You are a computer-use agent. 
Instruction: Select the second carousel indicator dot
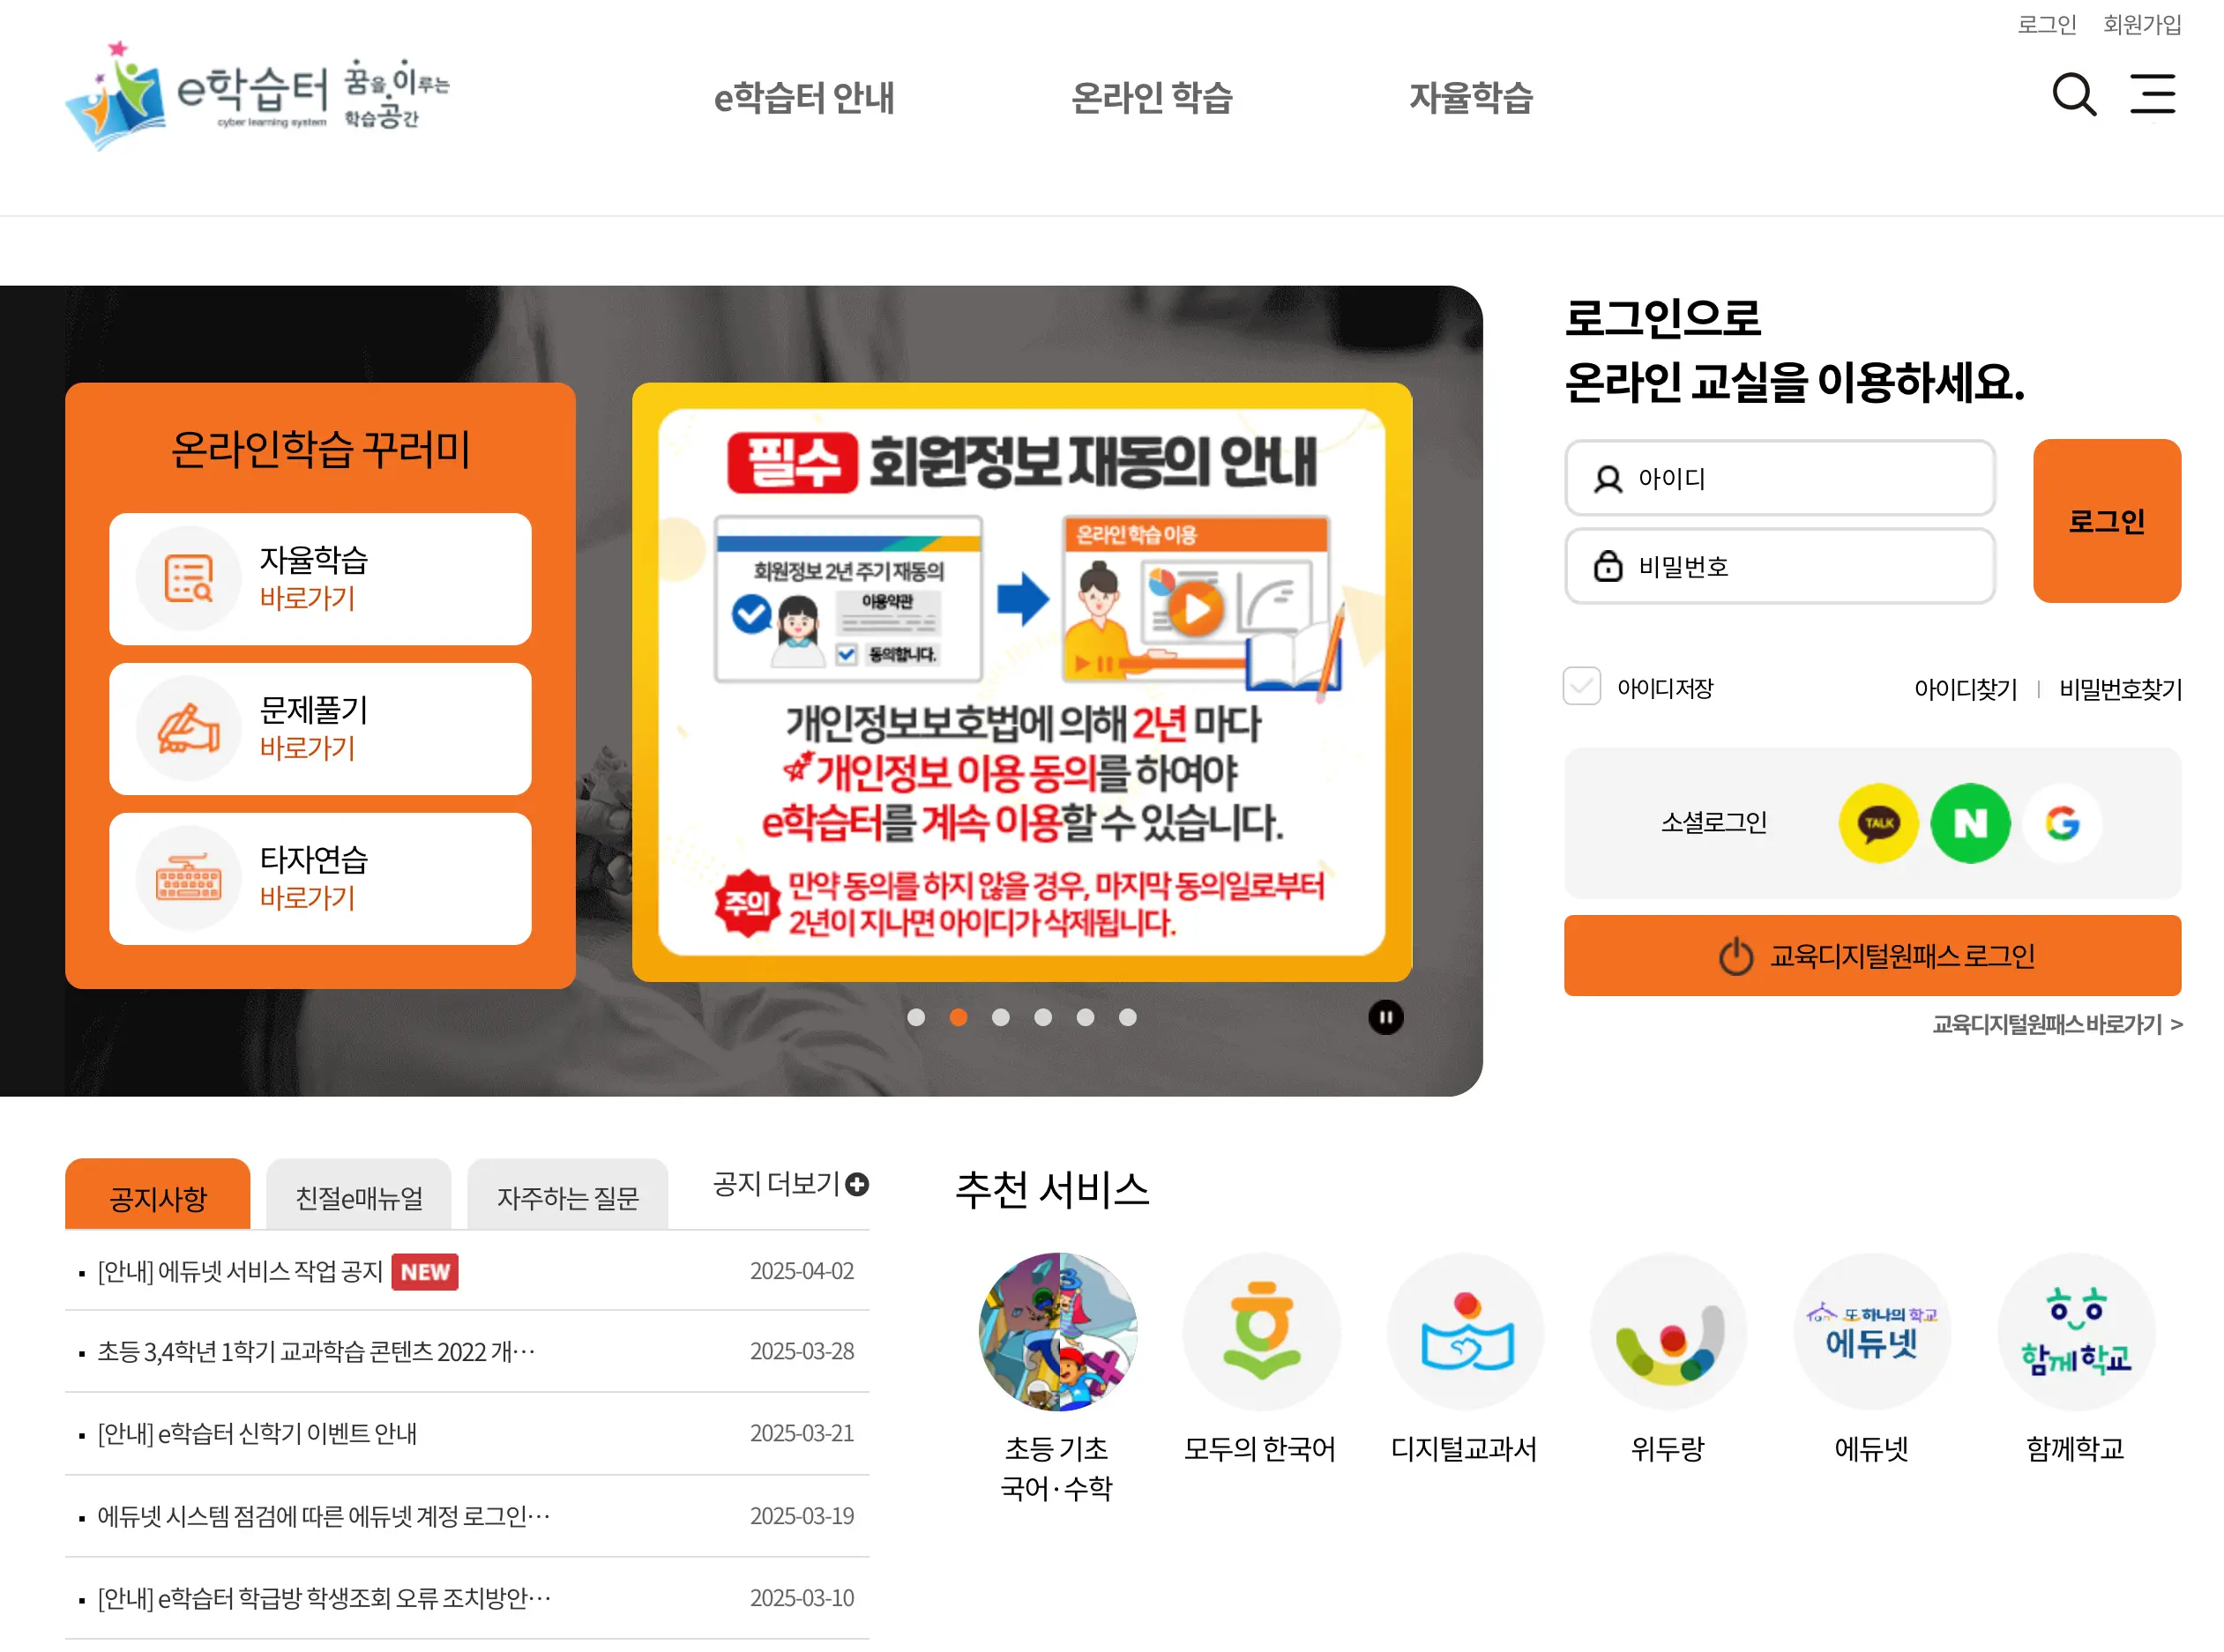pyautogui.click(x=959, y=1017)
